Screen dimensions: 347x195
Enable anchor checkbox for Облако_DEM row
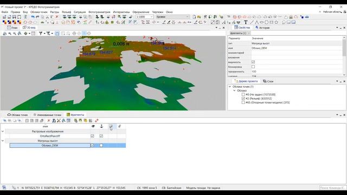(101, 145)
